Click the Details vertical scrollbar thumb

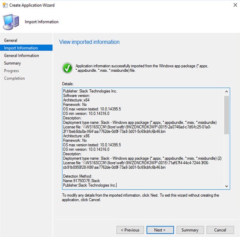tap(227, 114)
